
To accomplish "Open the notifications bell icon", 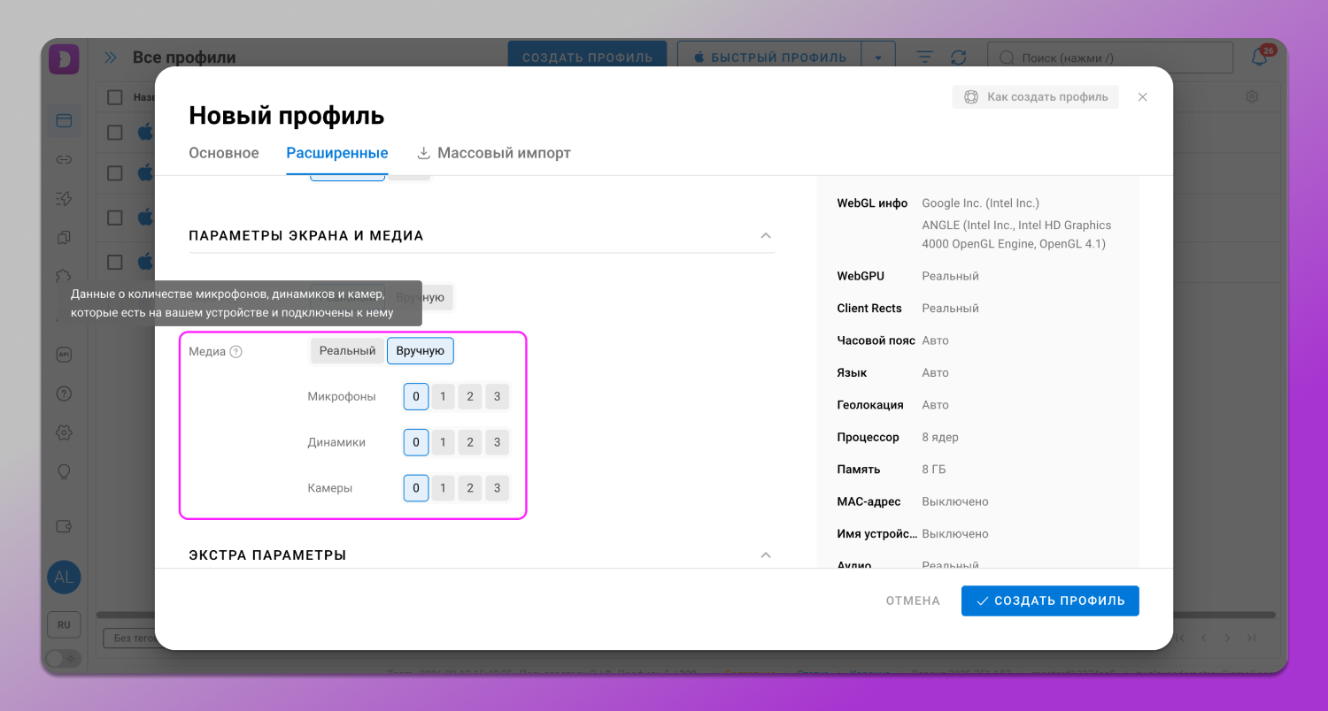I will (x=1259, y=57).
